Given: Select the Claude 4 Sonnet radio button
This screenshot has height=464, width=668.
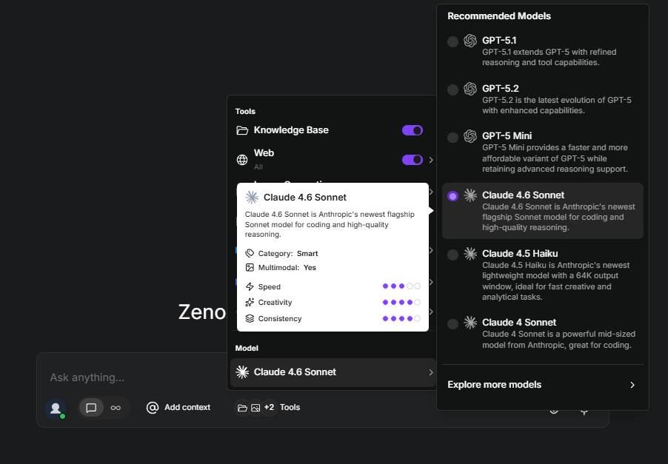Looking at the screenshot, I should (452, 323).
